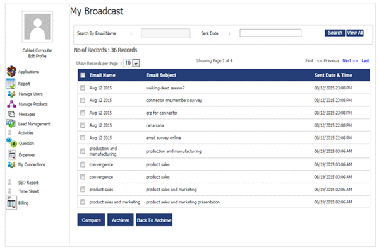The image size is (379, 250).
Task: Click the Expenses calculator icon
Action: [12, 155]
